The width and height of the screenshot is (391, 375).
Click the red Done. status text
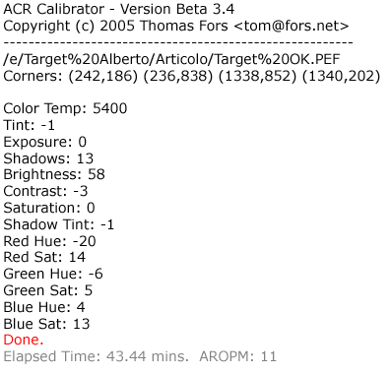click(x=24, y=340)
